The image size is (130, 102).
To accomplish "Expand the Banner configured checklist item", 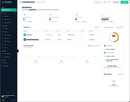I will tap(114, 49).
